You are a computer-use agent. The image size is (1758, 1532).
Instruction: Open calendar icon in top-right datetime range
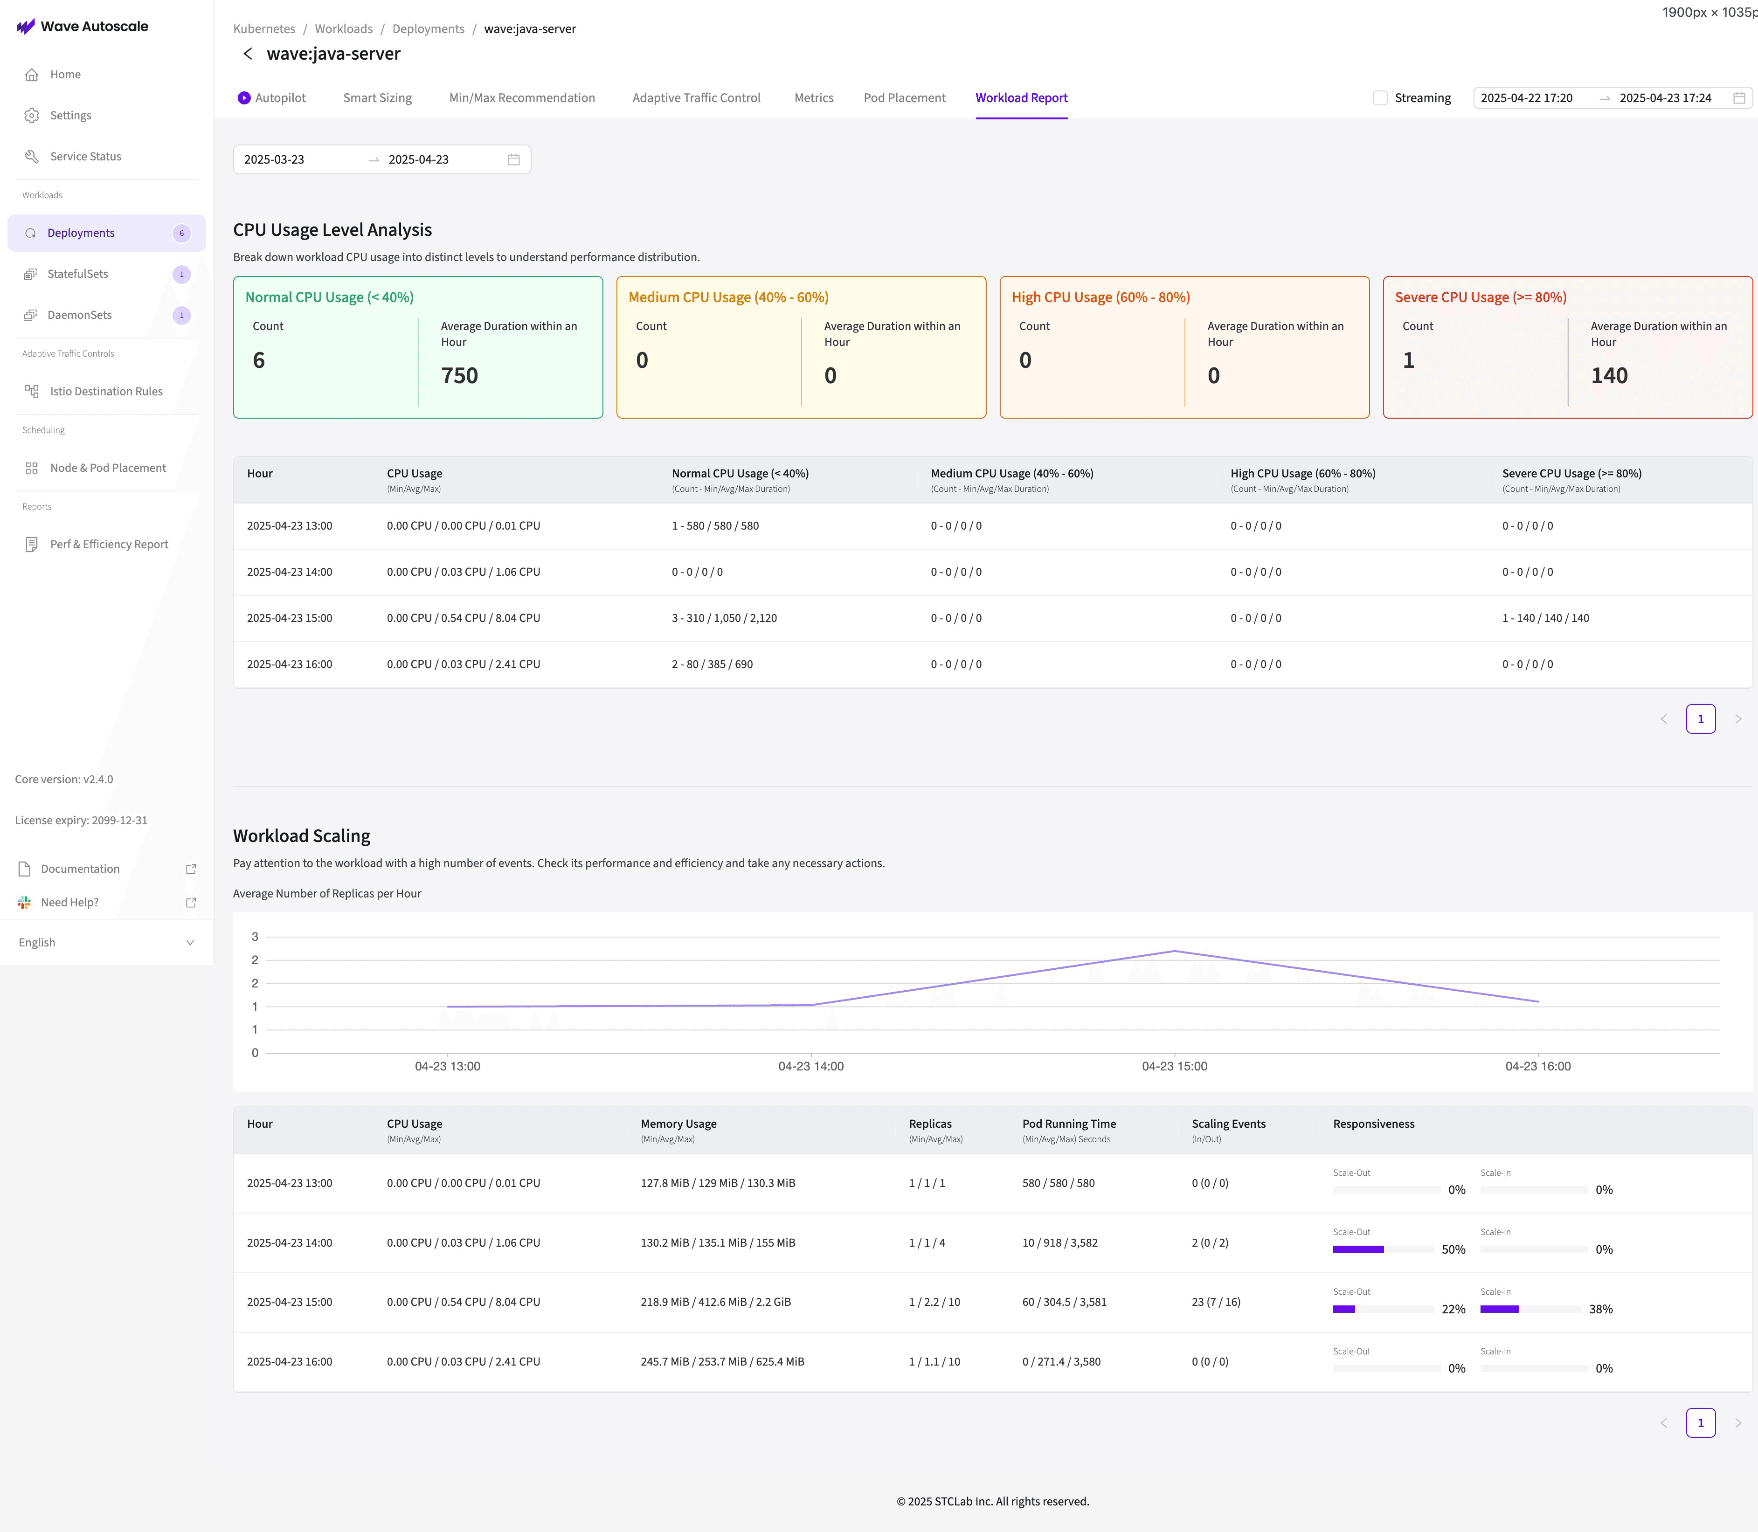[x=1738, y=98]
